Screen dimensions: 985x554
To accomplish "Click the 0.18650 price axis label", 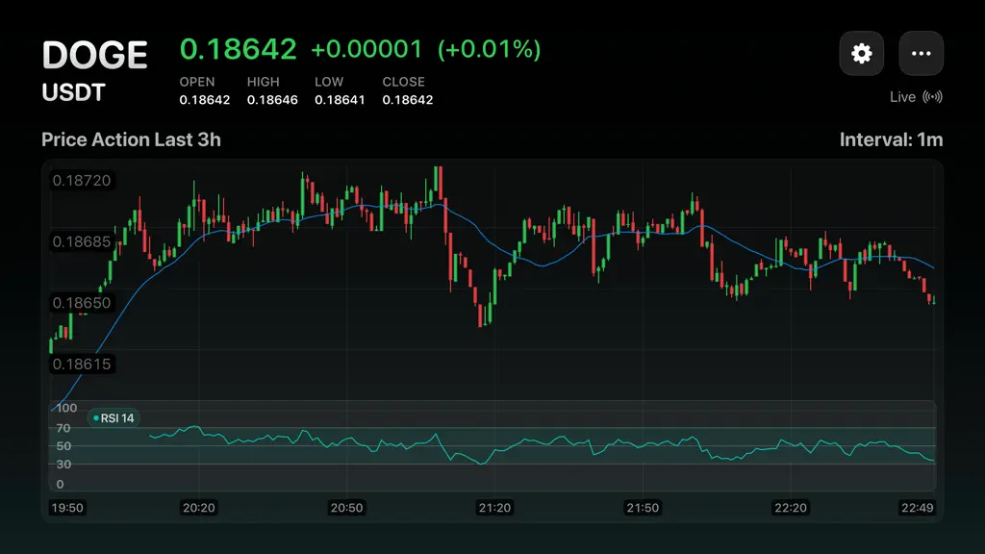I will click(82, 303).
